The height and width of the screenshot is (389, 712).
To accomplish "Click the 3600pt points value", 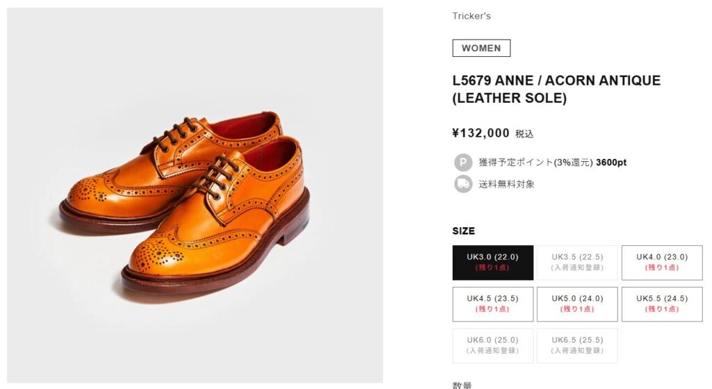I will (x=611, y=163).
